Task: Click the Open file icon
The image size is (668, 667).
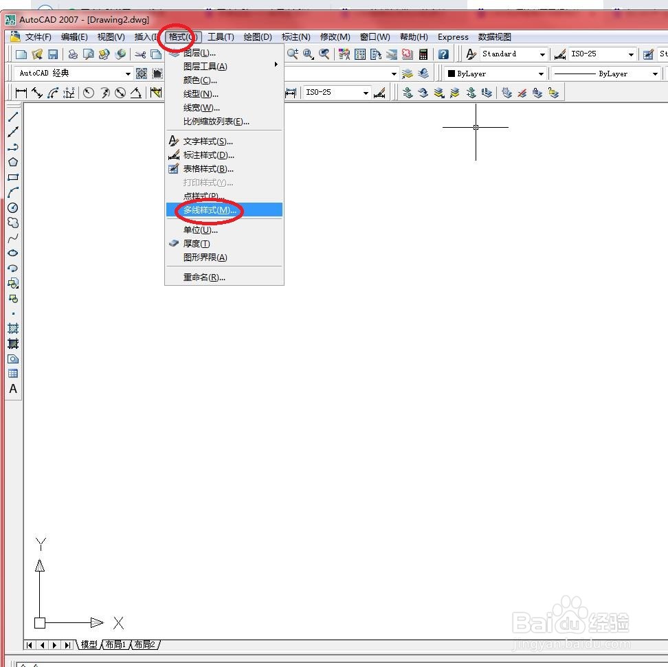Action: tap(37, 54)
